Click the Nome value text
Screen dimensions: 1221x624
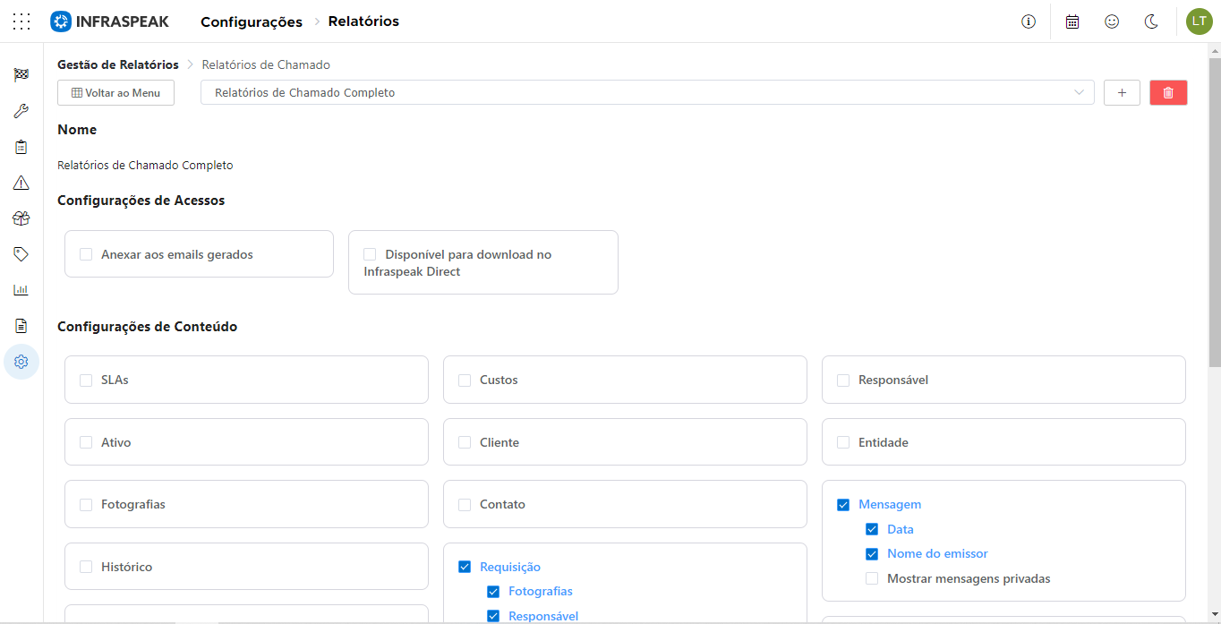coord(145,165)
